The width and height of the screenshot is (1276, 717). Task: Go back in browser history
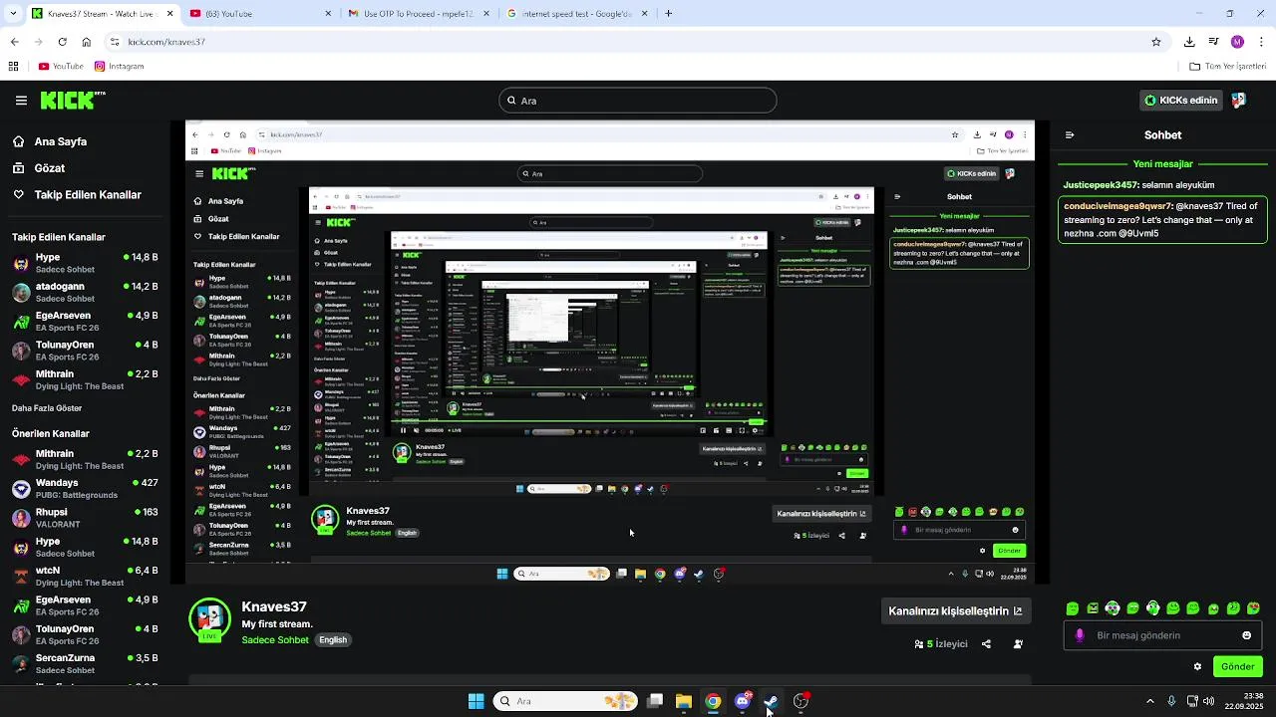click(14, 42)
